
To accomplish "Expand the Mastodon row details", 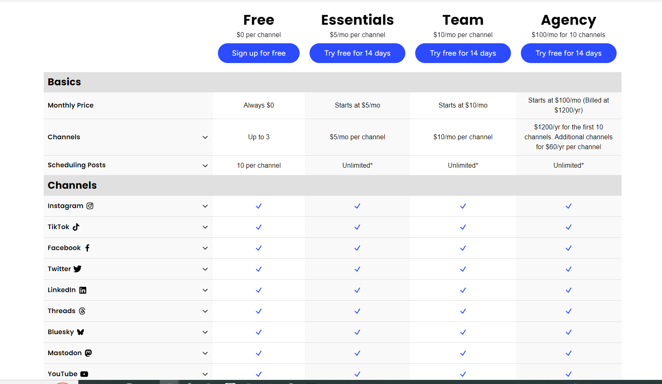I will pos(205,353).
